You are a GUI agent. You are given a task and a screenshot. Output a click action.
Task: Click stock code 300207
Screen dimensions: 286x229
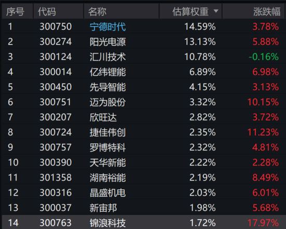coord(56,117)
